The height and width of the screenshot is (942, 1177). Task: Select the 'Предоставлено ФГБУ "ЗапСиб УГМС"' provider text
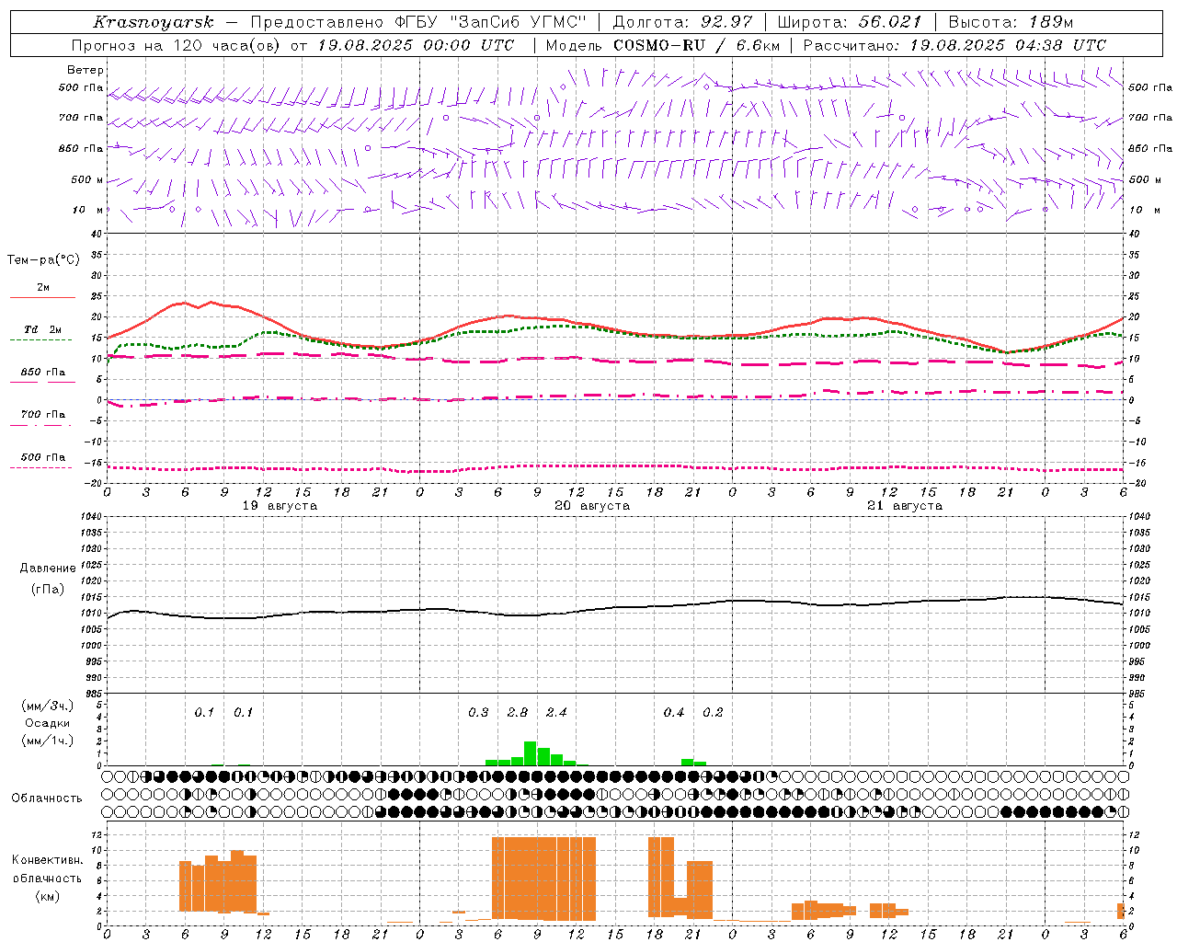click(x=418, y=22)
